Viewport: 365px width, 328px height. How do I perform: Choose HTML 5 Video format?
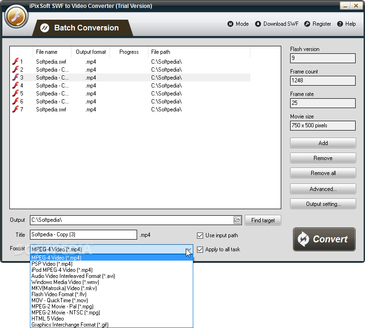[111, 319]
